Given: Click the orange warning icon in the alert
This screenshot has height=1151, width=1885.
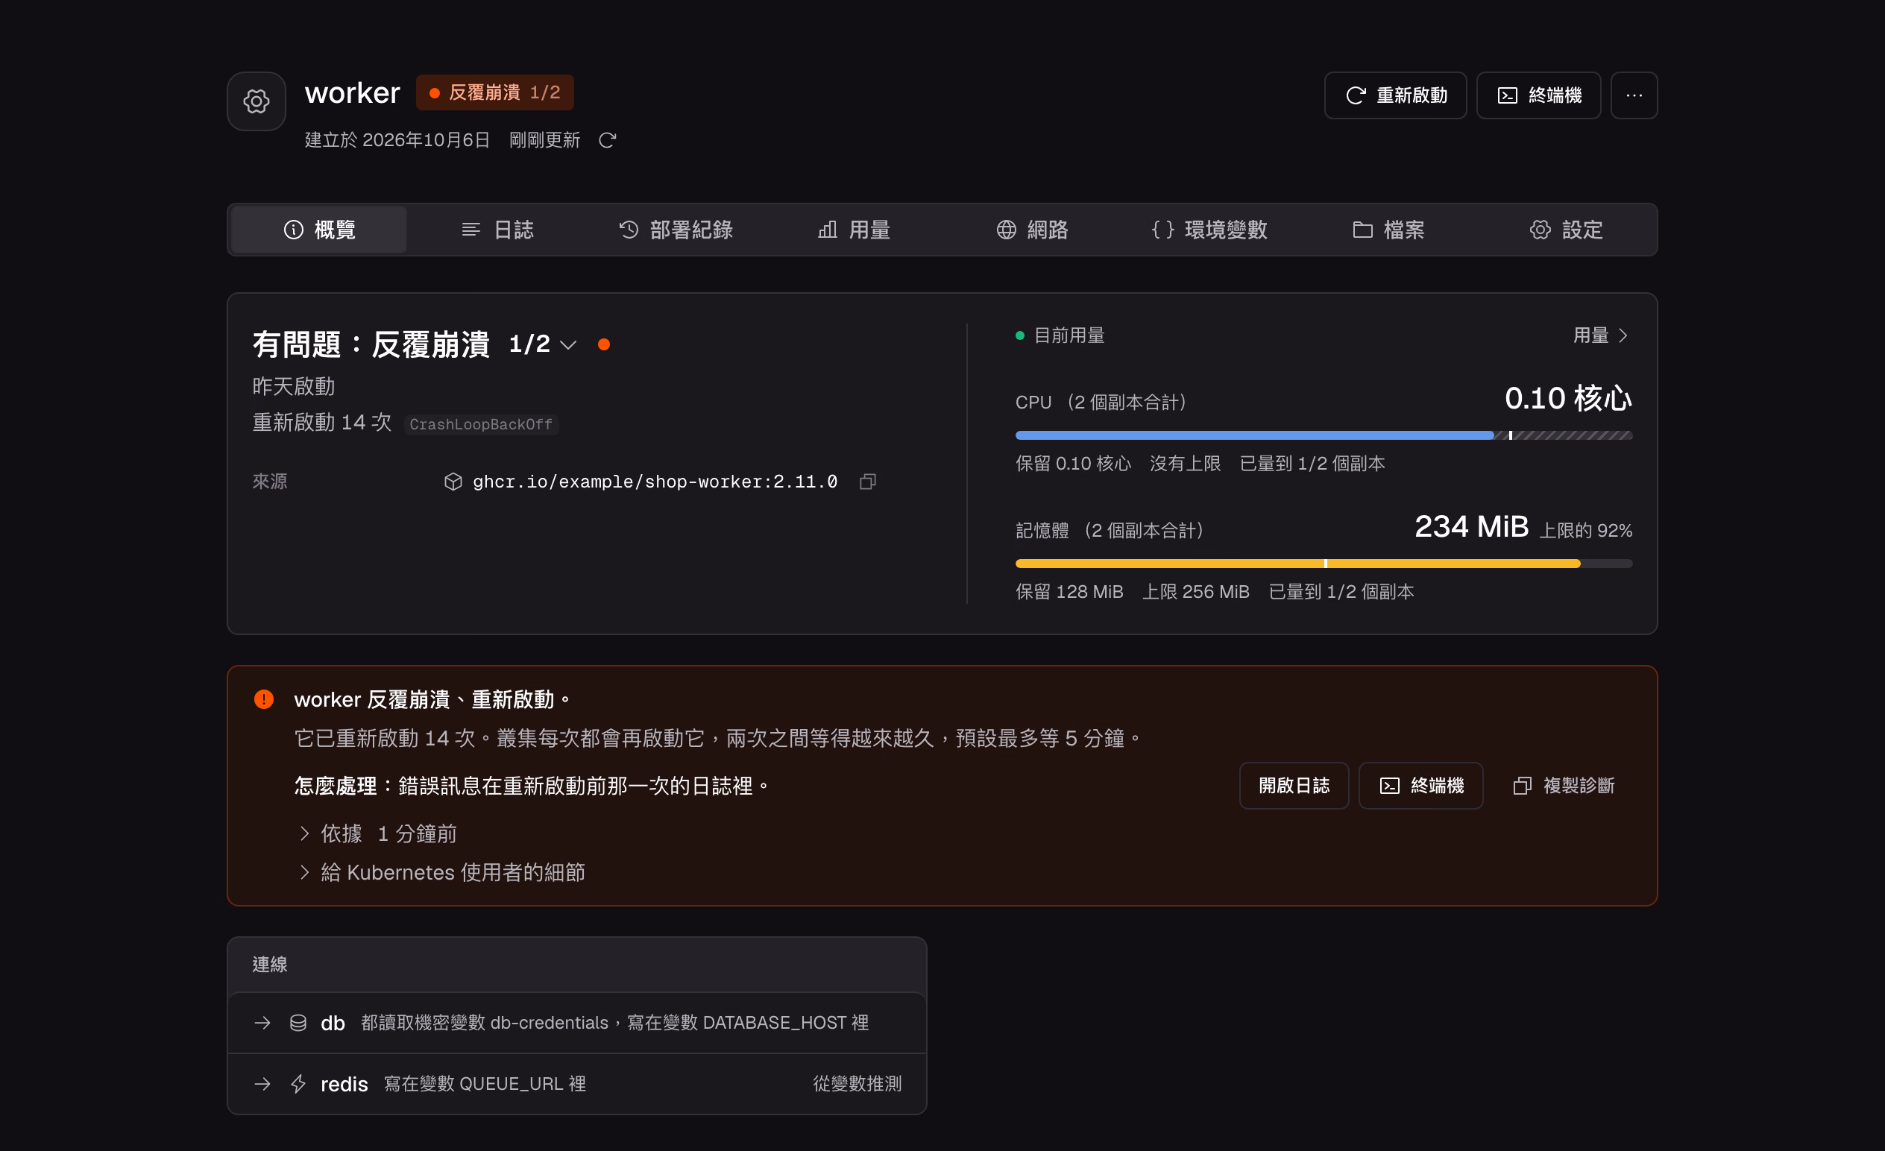Looking at the screenshot, I should [264, 700].
